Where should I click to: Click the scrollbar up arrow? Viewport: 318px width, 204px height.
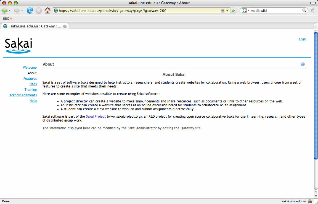click(x=316, y=192)
